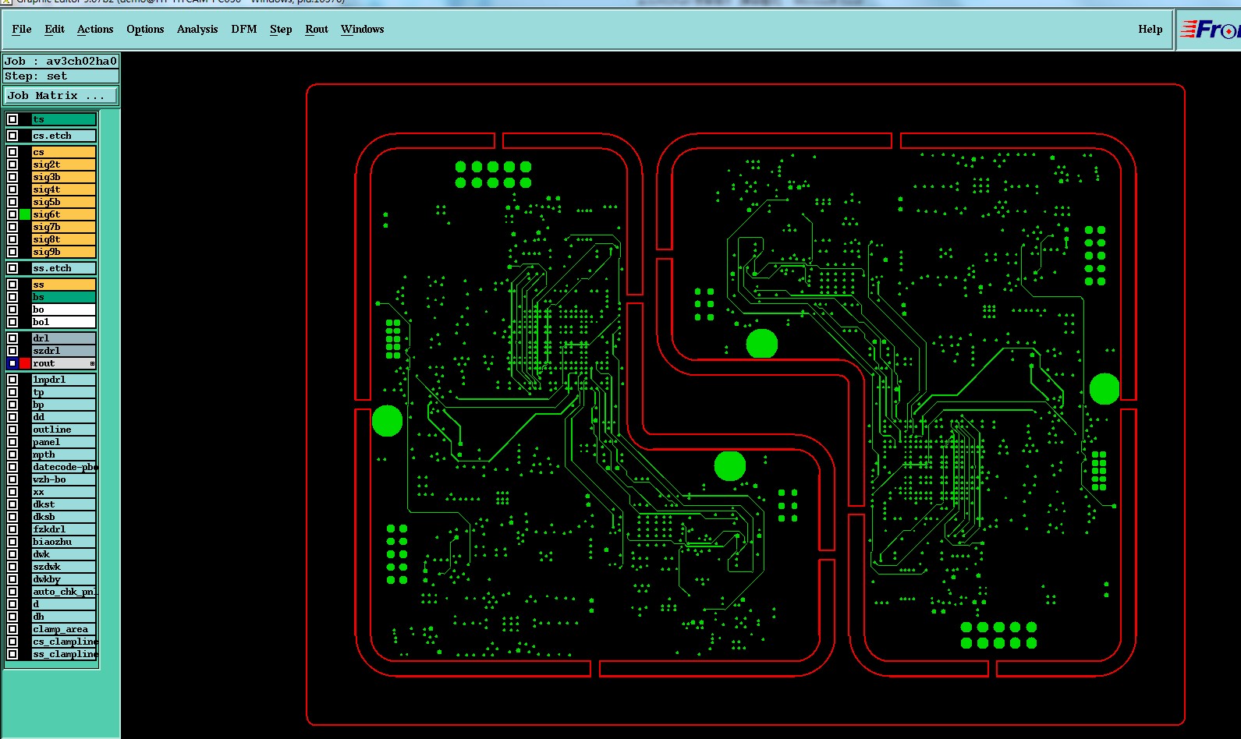Click the Frontline logo
Viewport: 1241px width, 739px height.
1209,30
